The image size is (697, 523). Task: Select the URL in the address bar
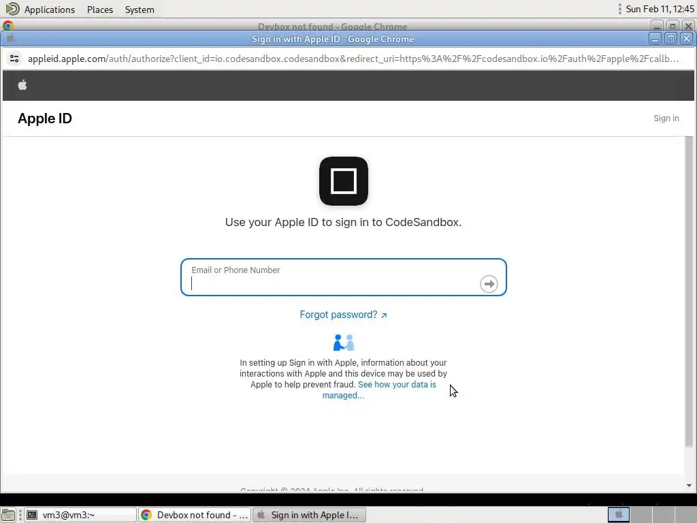coord(353,59)
